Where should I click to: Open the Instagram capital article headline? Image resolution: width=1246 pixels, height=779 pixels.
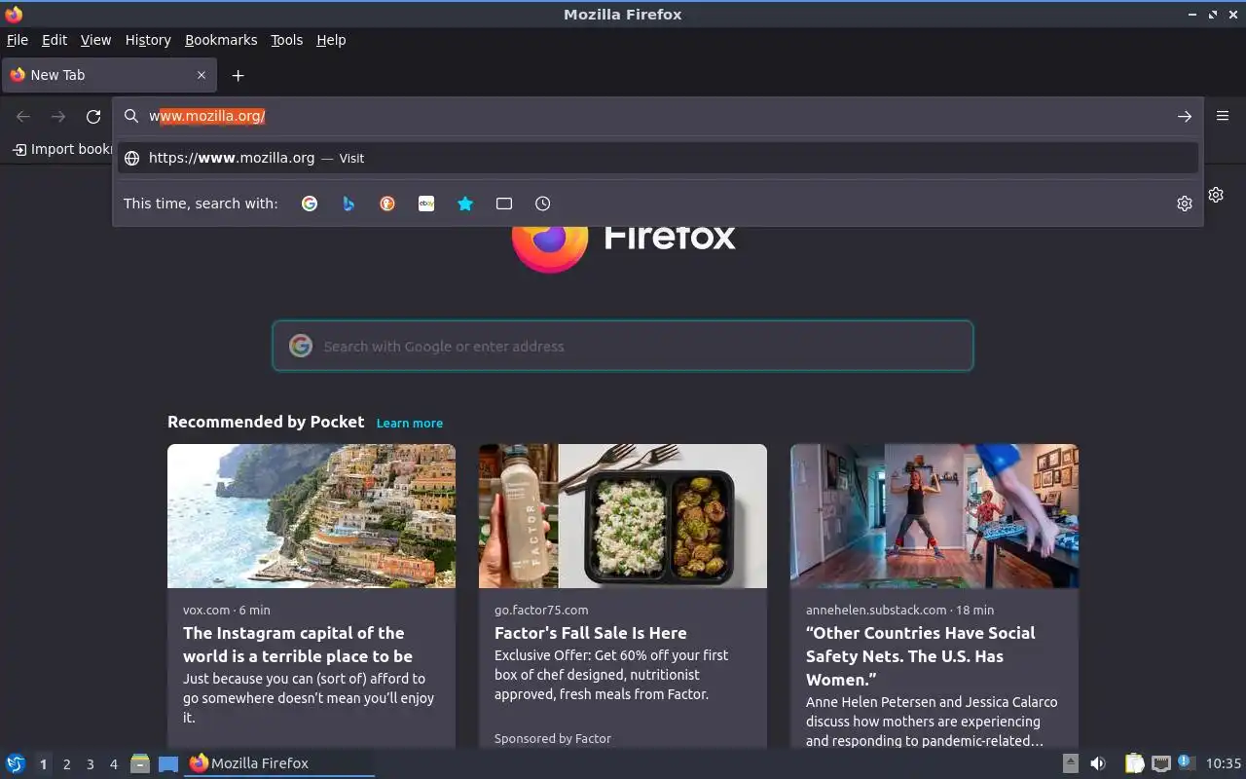tap(298, 645)
